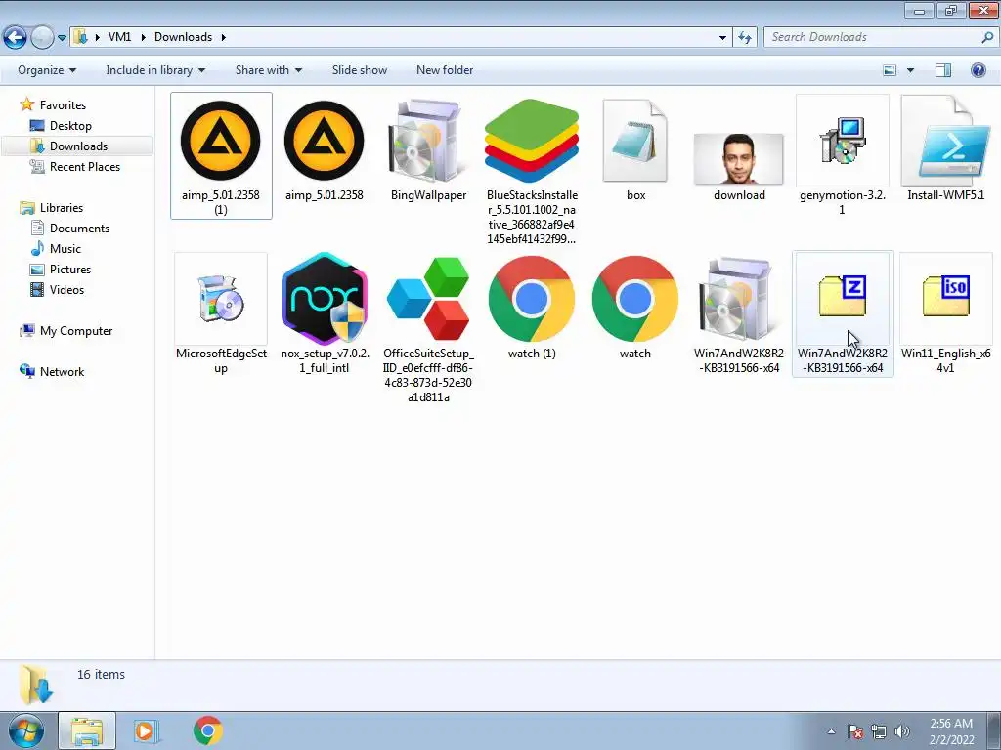Select Libraries in the navigation pane
This screenshot has height=750, width=1001.
point(62,208)
